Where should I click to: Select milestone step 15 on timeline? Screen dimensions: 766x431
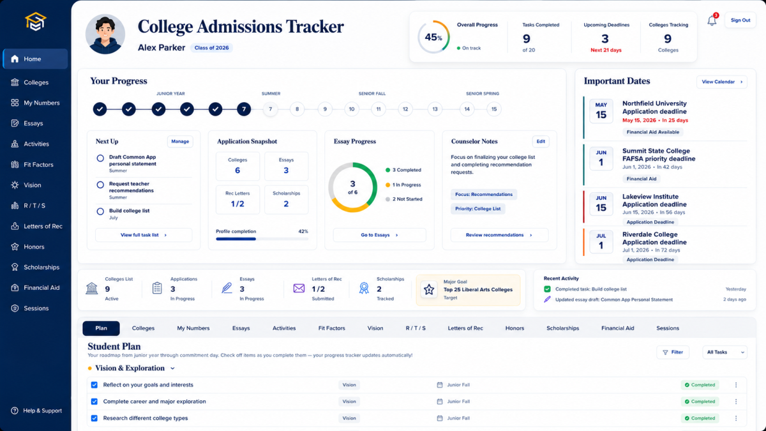coord(493,109)
